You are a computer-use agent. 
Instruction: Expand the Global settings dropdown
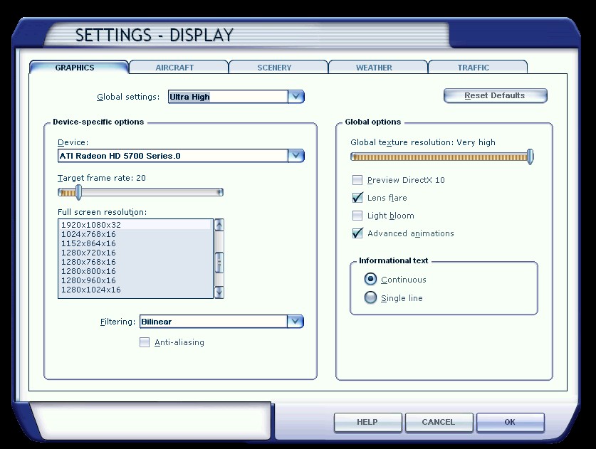pos(296,97)
